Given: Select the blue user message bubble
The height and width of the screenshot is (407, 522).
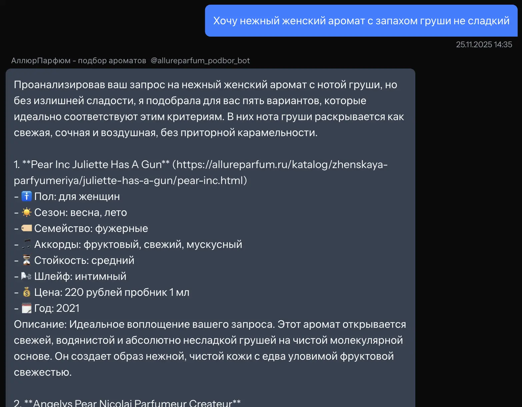Looking at the screenshot, I should [x=361, y=21].
